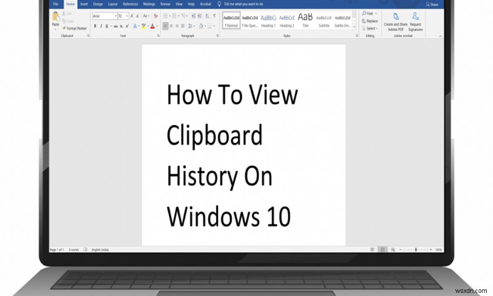Click Create and Share Adobe PDF
Viewport: 493px width, 296px height.
click(396, 22)
